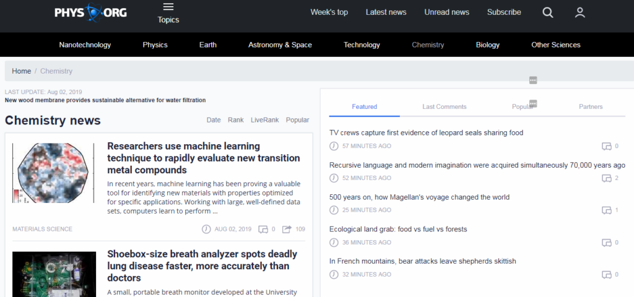Sort chemistry news by Date

click(214, 120)
